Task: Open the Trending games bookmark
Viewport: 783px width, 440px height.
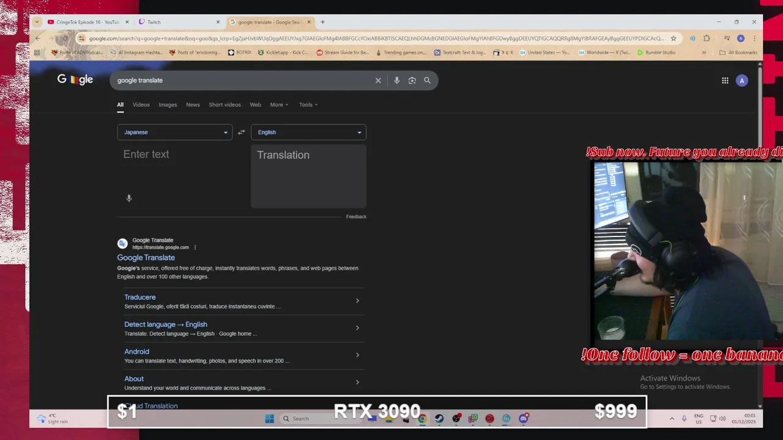Action: pyautogui.click(x=401, y=53)
